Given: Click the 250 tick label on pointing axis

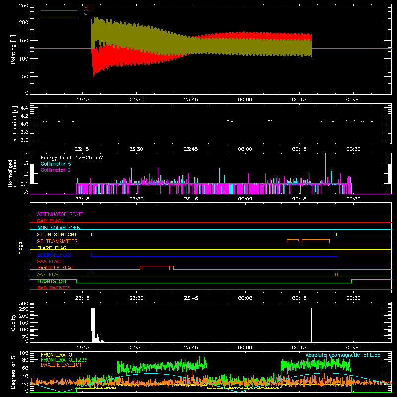Looking at the screenshot, I should click(x=23, y=6).
